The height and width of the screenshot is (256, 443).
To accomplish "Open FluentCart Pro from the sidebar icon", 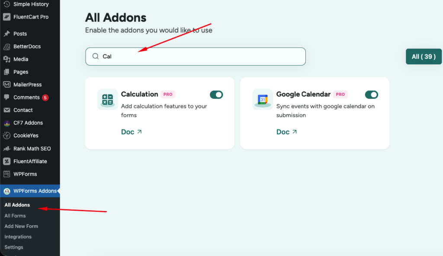I will coord(7,17).
